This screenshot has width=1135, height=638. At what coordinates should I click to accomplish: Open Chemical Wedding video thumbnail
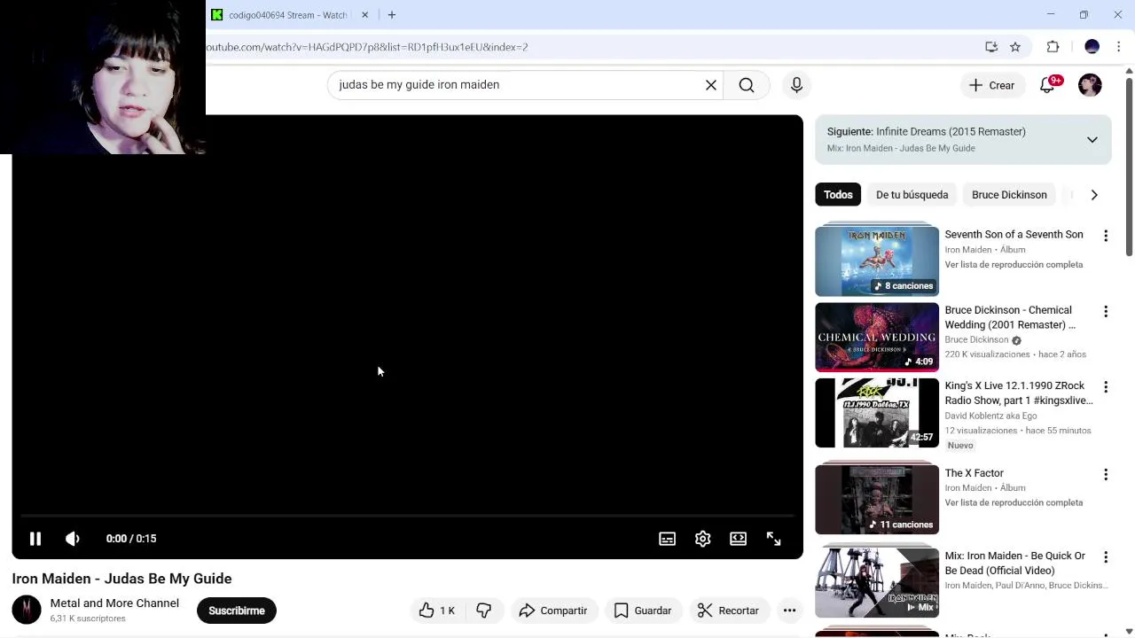(x=877, y=337)
